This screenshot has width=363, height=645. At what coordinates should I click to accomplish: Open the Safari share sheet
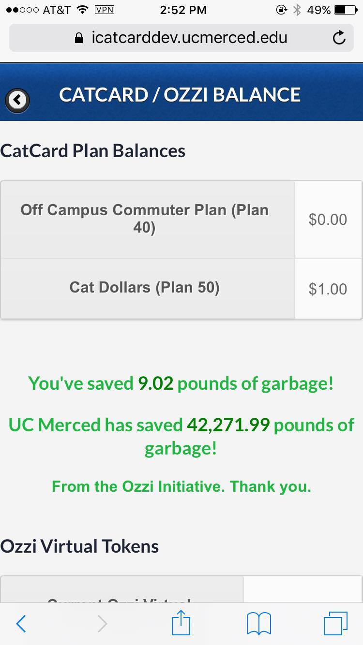(x=181, y=623)
